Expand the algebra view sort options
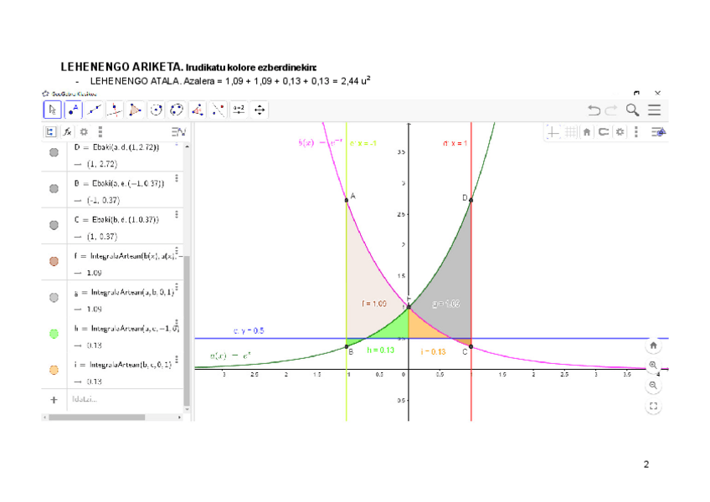Image resolution: width=710 pixels, height=502 pixels. coord(177,131)
